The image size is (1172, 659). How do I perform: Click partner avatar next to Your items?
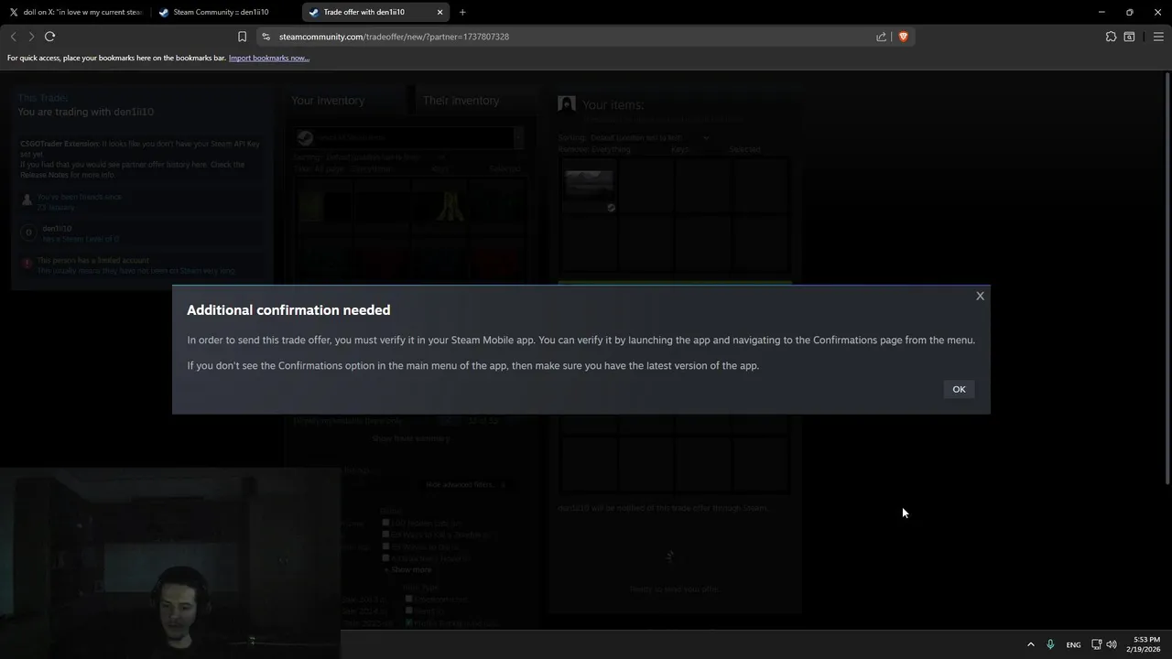(x=567, y=104)
